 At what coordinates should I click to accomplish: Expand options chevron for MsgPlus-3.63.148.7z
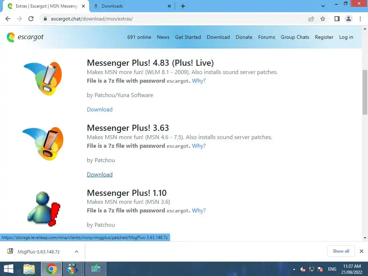click(x=77, y=252)
